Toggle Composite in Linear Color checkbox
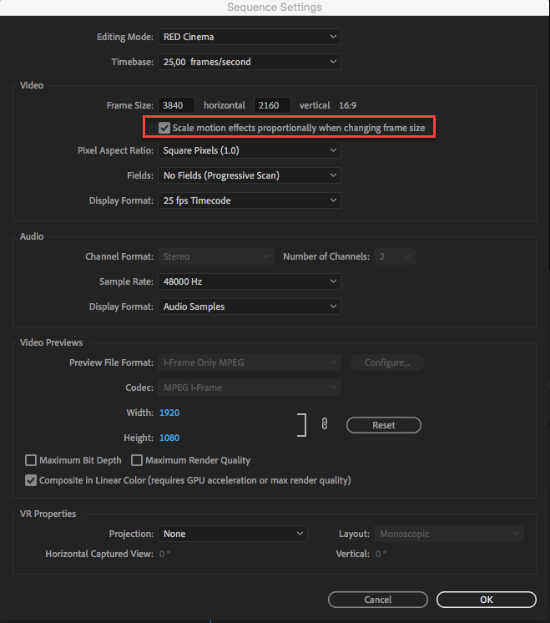The image size is (550, 623). [x=31, y=480]
